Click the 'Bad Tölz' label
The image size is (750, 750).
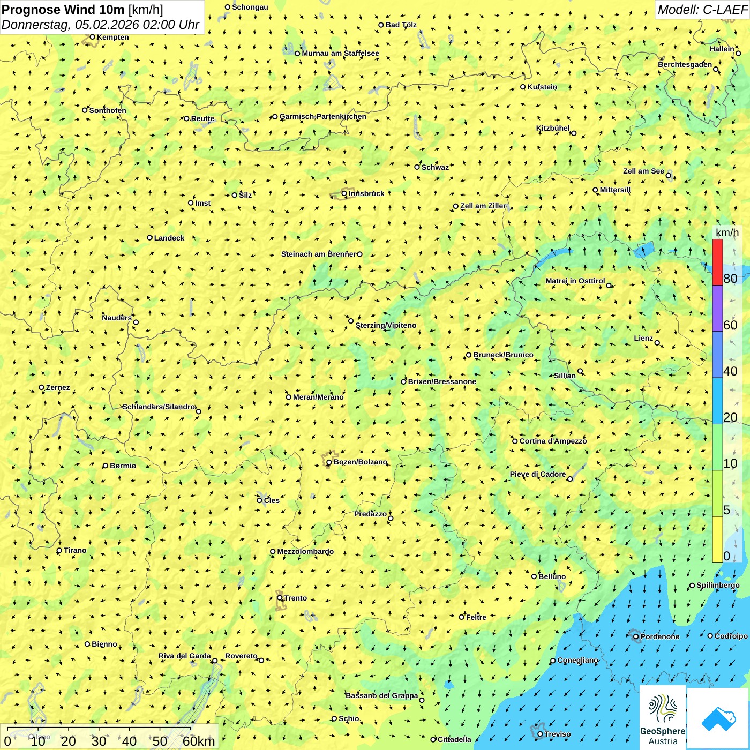tap(401, 25)
